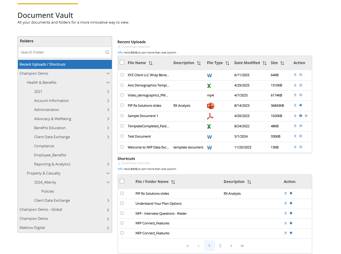This screenshot has height=254, width=341.
Task: Download Test Document
Action: pos(295,136)
